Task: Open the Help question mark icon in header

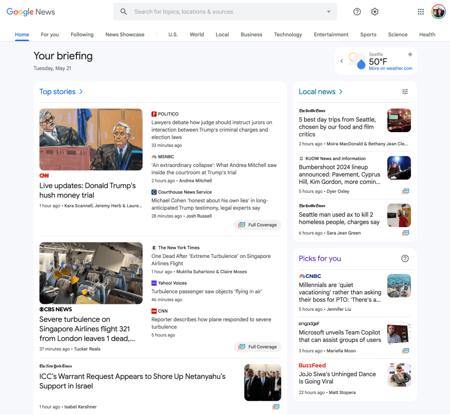Action: click(357, 12)
